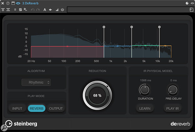Click the Reduction knob showing 68 %

point(97,96)
